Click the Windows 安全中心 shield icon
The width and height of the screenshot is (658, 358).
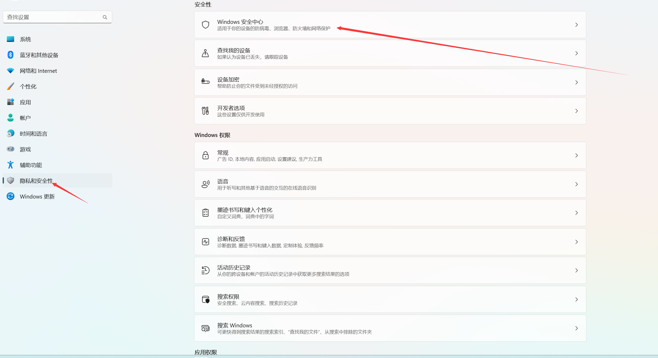point(206,25)
